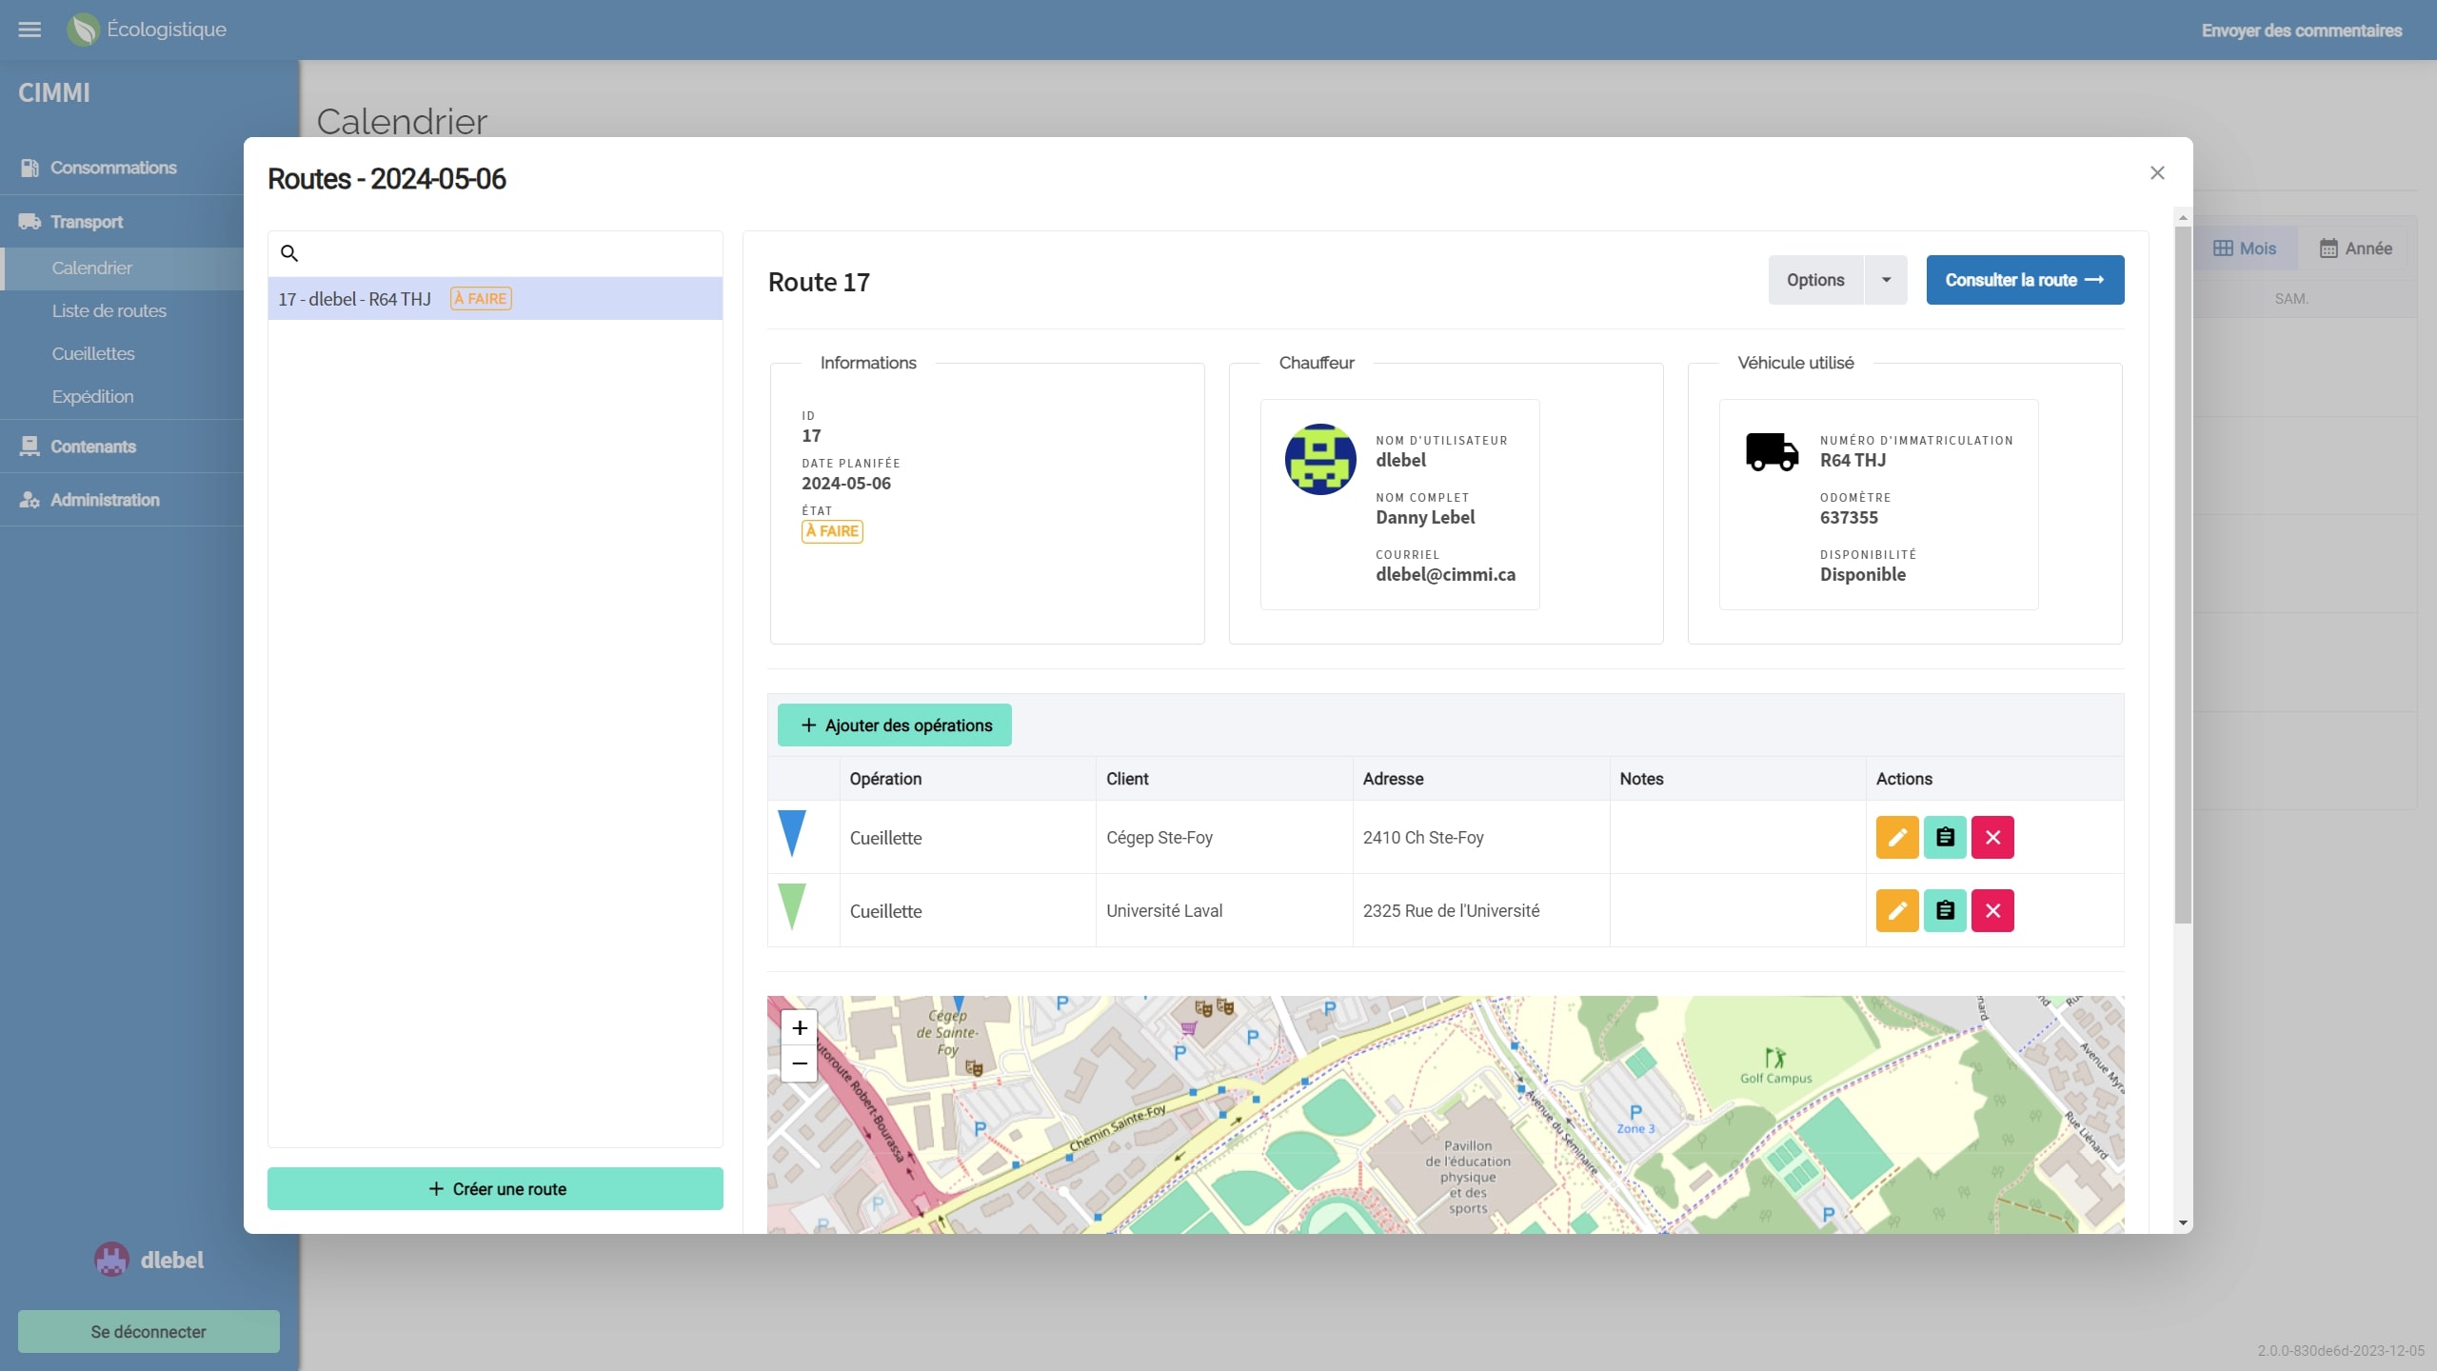Image resolution: width=2437 pixels, height=1371 pixels.
Task: Switch to the Année calendar view
Action: click(2354, 248)
